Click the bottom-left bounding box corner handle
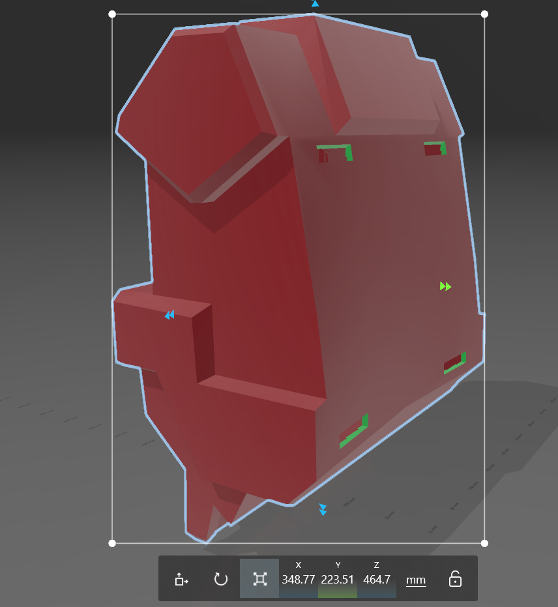Viewport: 558px width, 607px height. [112, 544]
